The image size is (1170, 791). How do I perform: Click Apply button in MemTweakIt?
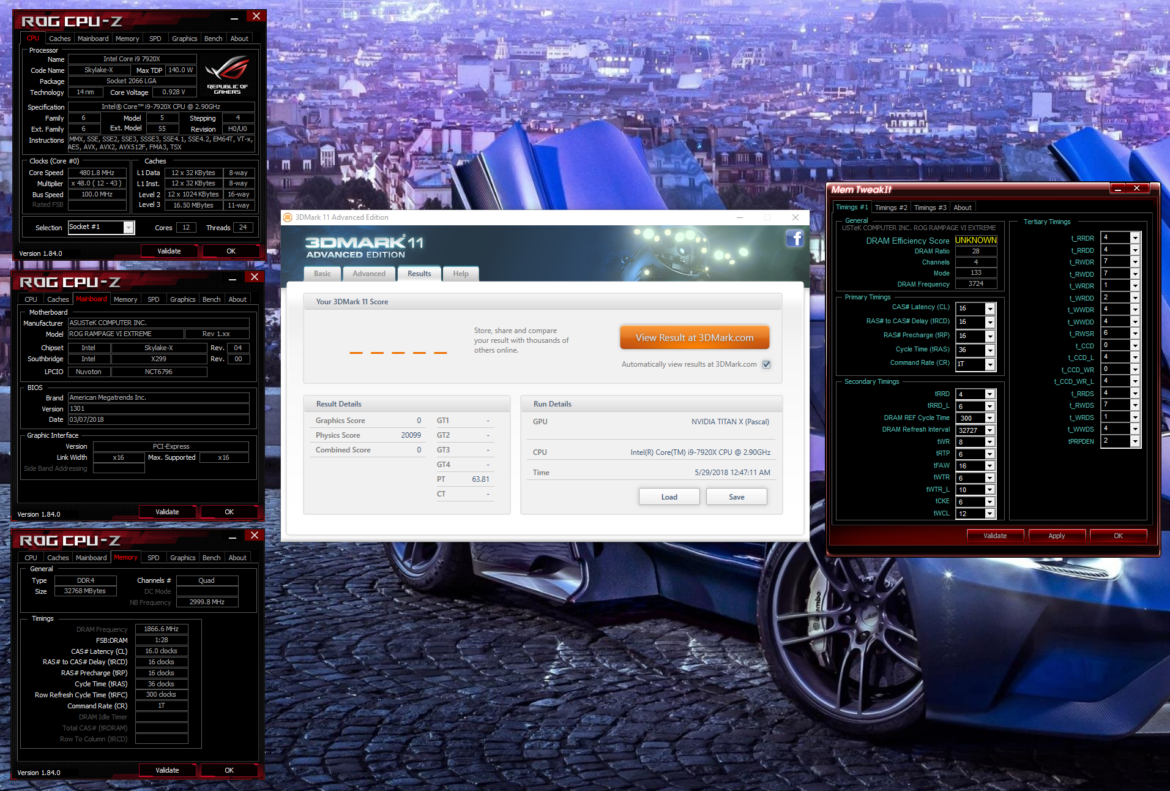(x=1057, y=536)
